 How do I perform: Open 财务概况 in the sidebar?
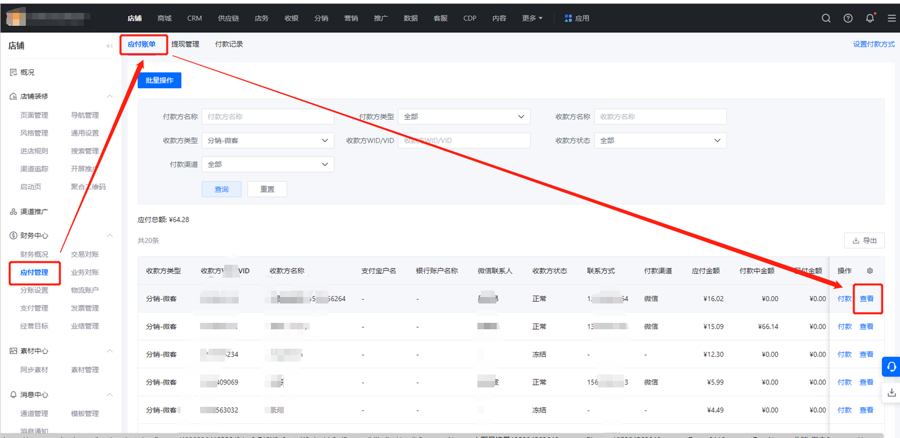[x=34, y=255]
